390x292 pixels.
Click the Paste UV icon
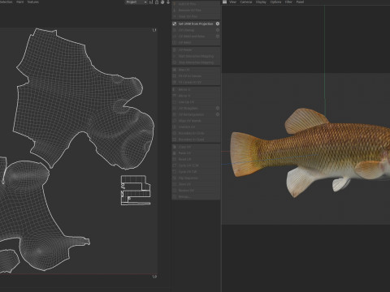pyautogui.click(x=175, y=153)
